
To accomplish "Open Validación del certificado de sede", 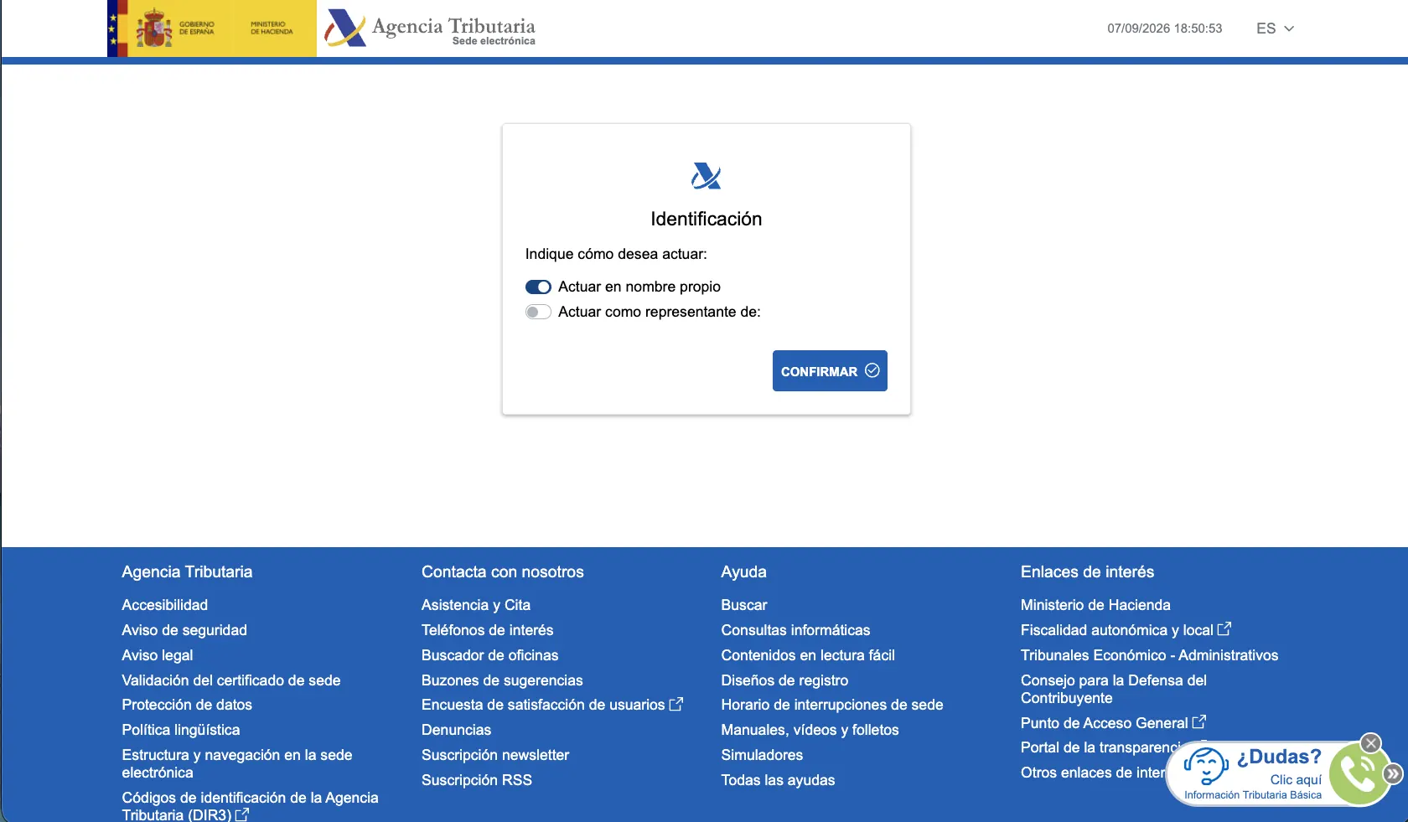I will click(231, 680).
